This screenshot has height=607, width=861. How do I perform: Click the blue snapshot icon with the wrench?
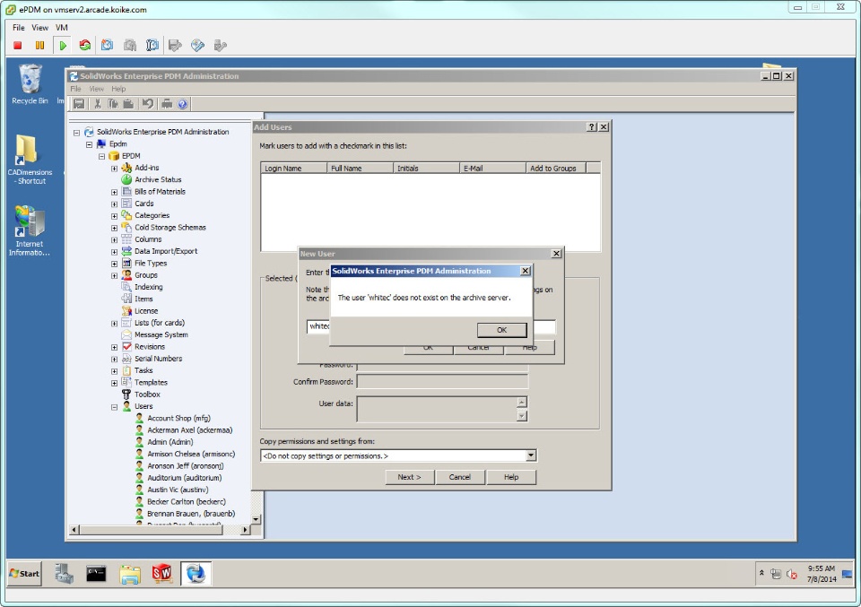152,46
